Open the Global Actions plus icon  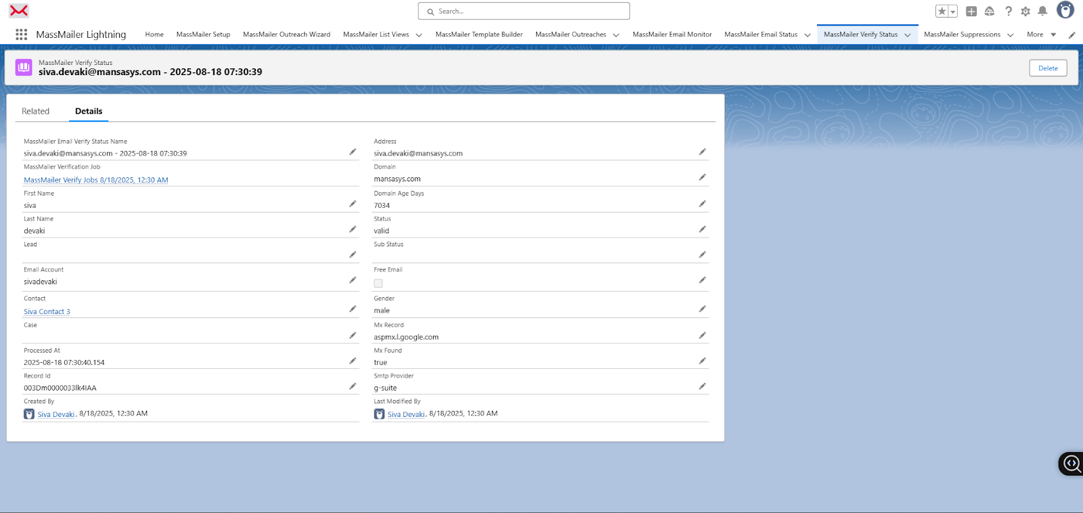[971, 12]
